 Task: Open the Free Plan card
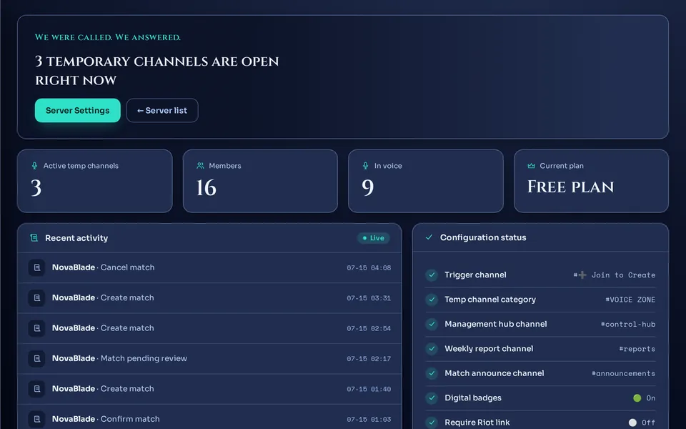[x=591, y=181]
